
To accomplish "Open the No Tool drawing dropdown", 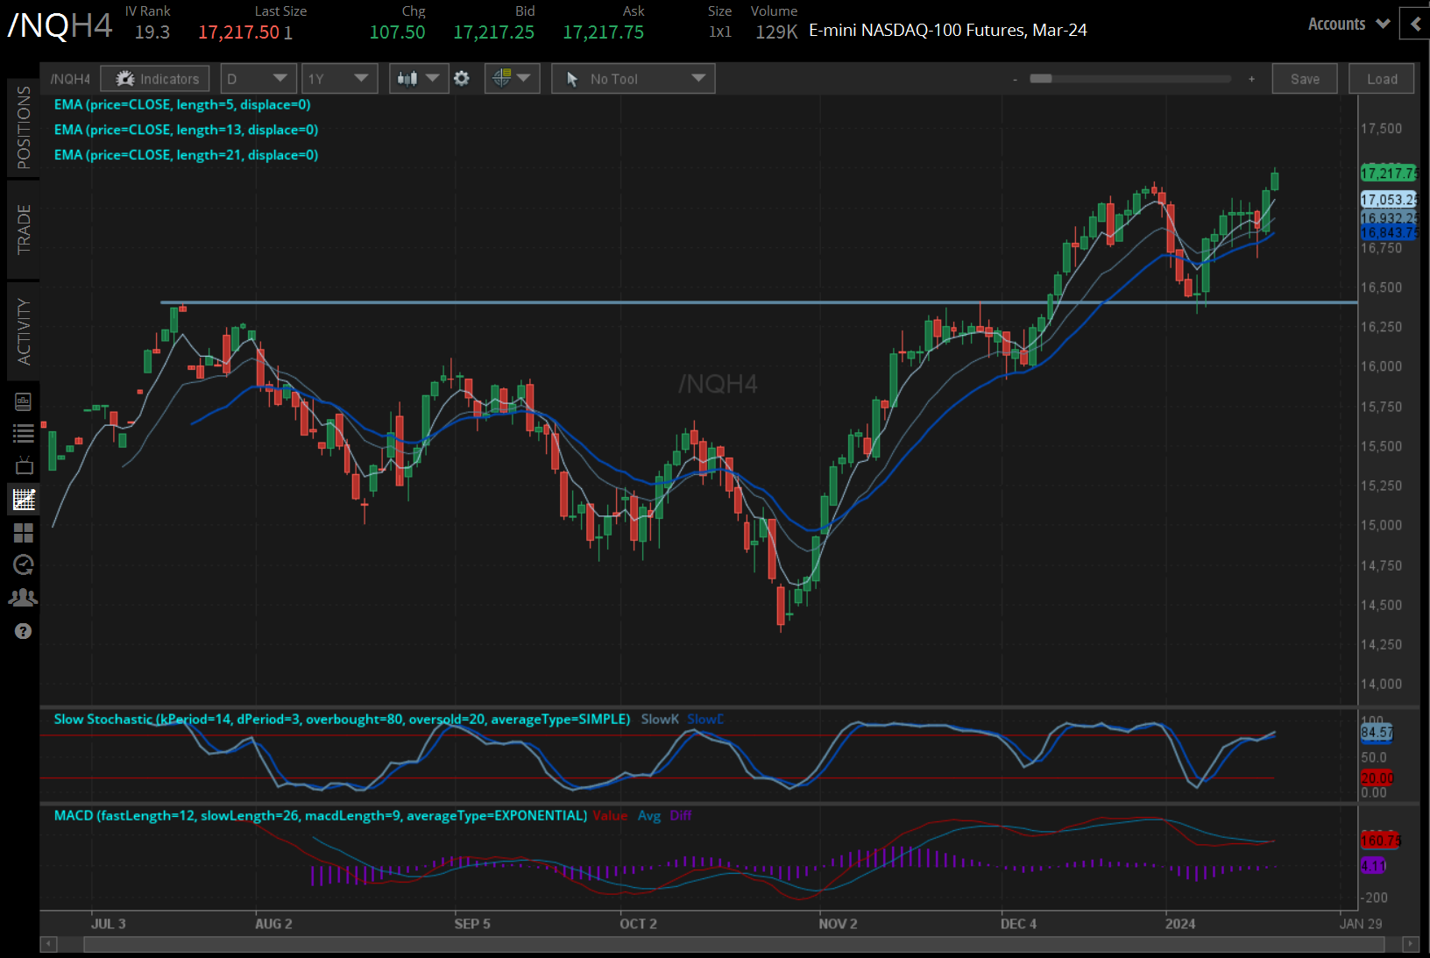I will 634,79.
